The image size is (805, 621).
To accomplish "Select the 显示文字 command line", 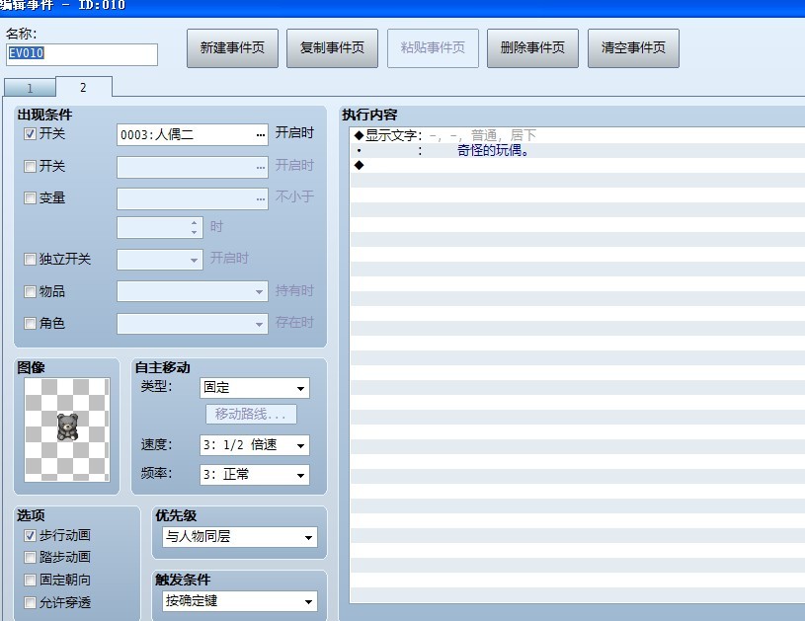I will [x=577, y=135].
